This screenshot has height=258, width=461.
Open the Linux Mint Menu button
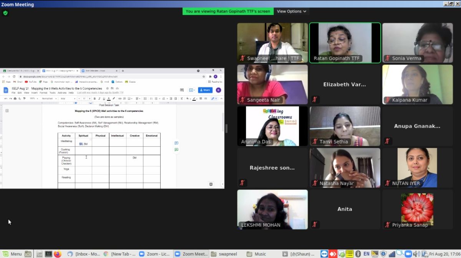point(12,254)
